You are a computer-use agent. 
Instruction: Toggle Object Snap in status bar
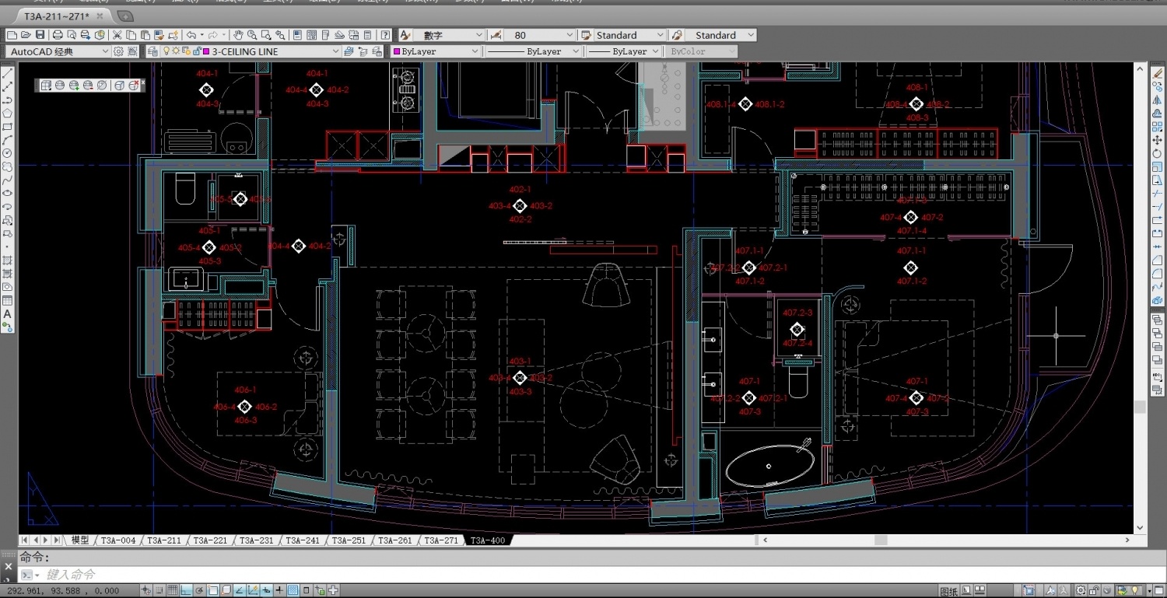point(212,590)
